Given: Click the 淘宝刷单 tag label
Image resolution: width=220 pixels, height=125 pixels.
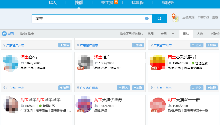Looking at the screenshot, I should click(42, 111).
